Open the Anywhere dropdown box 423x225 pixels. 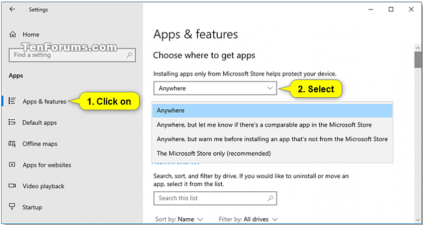215,88
